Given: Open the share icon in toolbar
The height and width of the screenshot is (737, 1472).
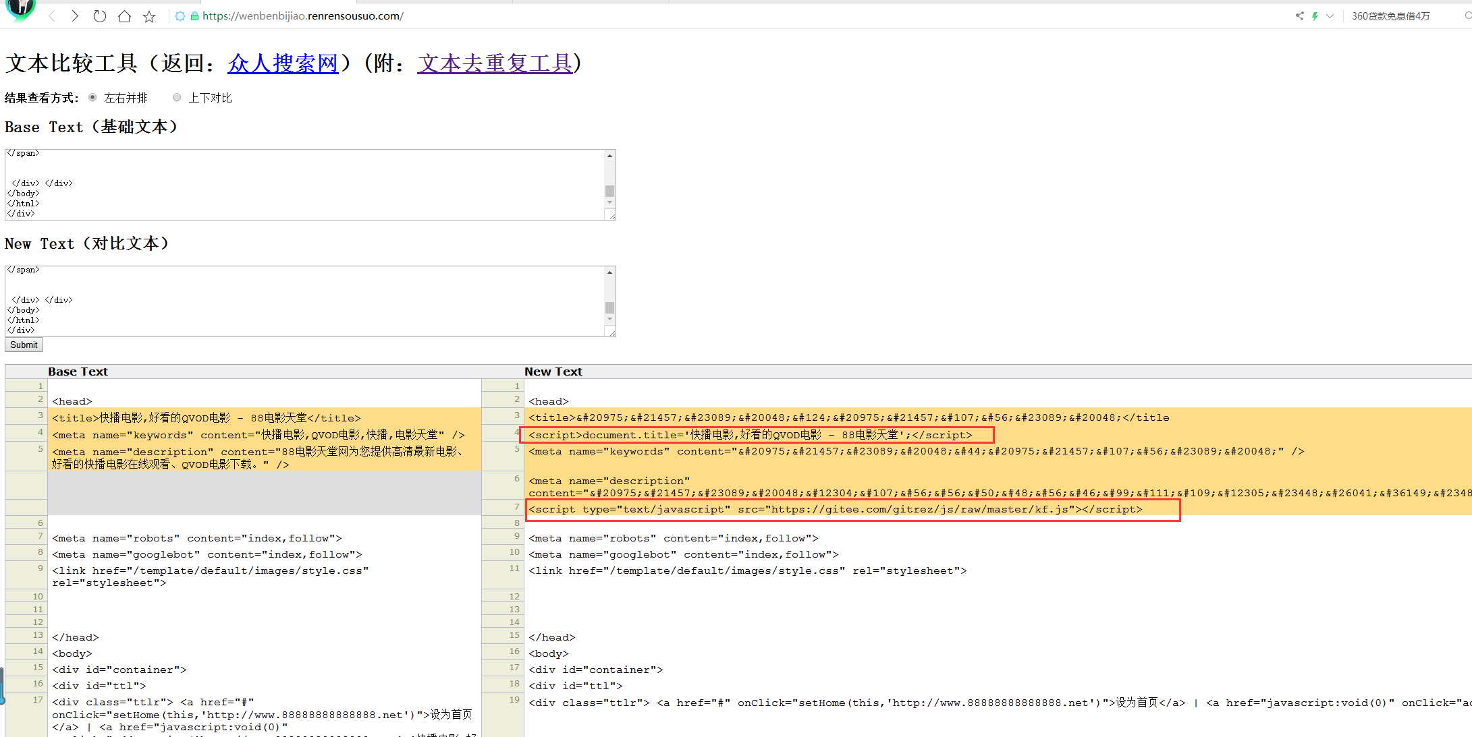Looking at the screenshot, I should click(1300, 16).
